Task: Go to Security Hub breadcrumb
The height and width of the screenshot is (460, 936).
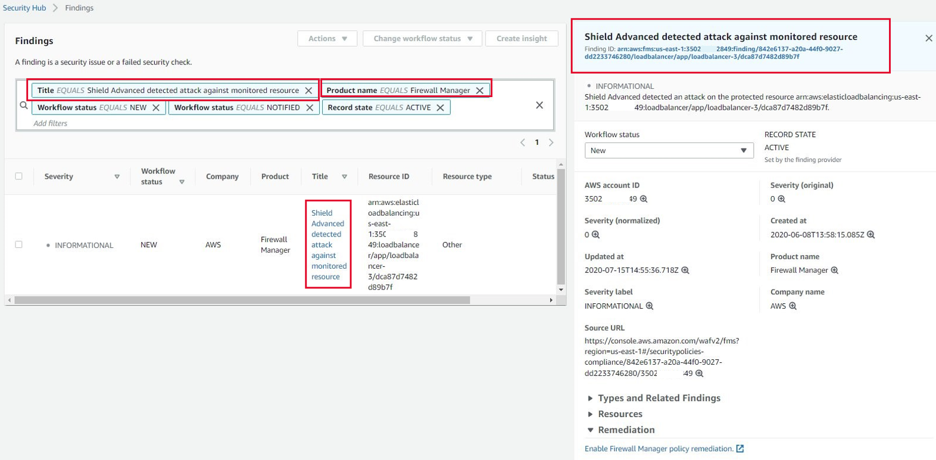Action: pyautogui.click(x=24, y=8)
